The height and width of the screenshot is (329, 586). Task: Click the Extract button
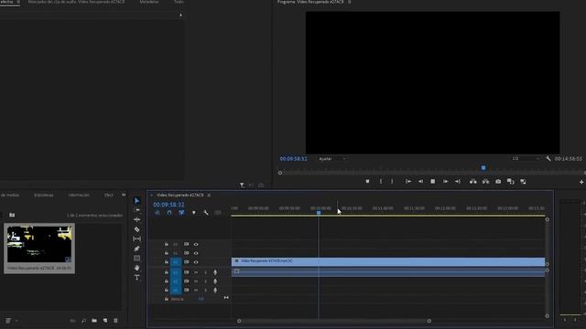point(485,182)
